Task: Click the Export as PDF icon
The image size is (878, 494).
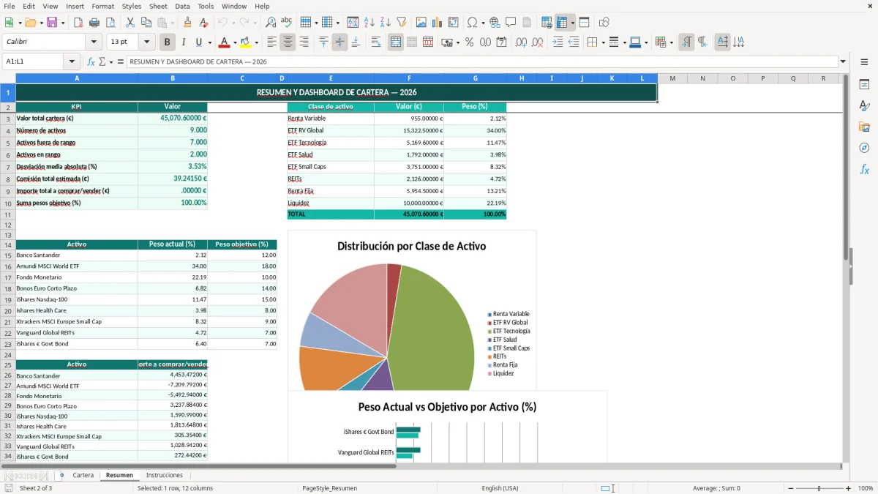Action: point(78,23)
